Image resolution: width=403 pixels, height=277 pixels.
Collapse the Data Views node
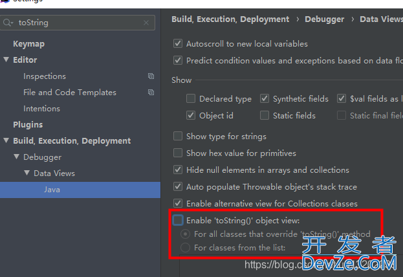click(x=27, y=173)
